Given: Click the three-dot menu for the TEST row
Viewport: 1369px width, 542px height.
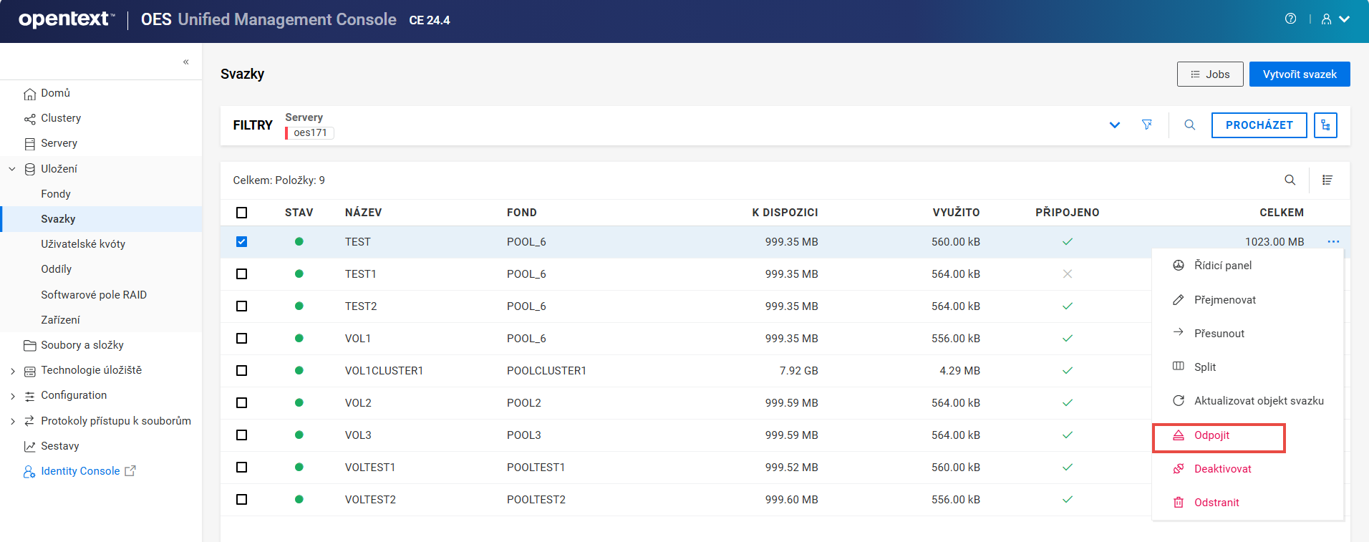Looking at the screenshot, I should [x=1333, y=242].
